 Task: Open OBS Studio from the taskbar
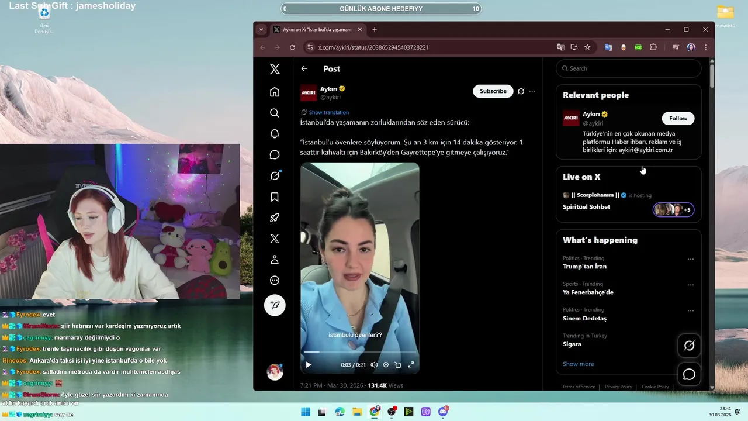pos(392,412)
